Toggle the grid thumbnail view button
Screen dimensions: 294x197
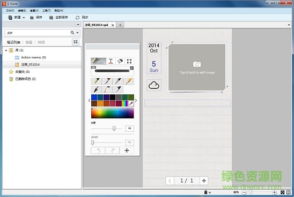pyautogui.click(x=76, y=42)
